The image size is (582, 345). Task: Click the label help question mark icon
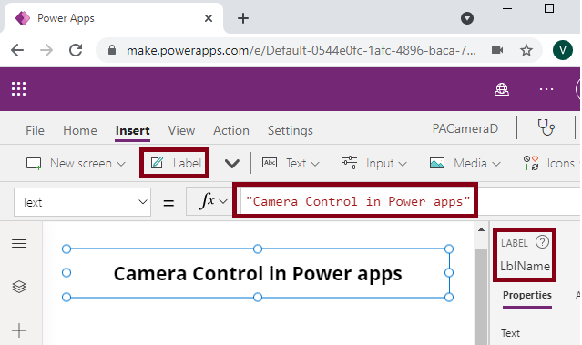(542, 242)
